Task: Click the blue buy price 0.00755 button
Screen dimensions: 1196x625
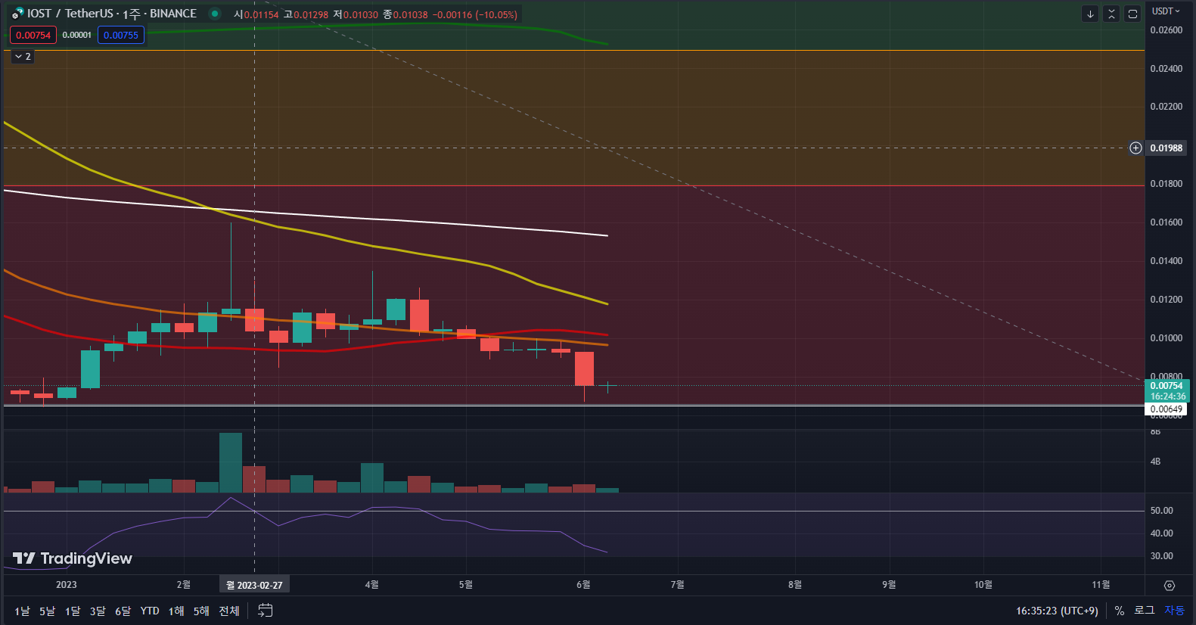Action: tap(121, 36)
